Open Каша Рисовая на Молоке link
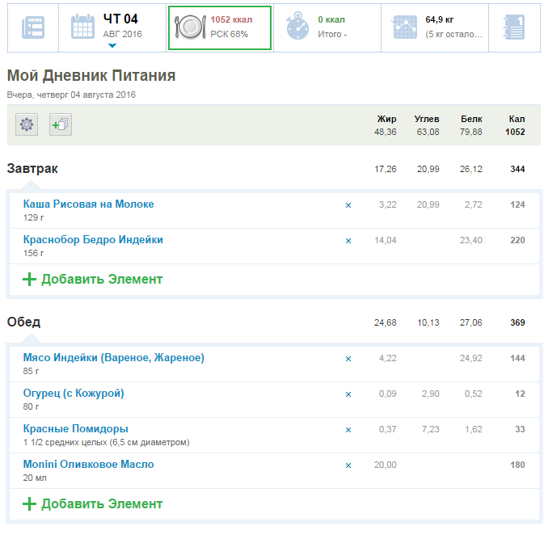Screen dimensions: 544x539 pyautogui.click(x=88, y=204)
